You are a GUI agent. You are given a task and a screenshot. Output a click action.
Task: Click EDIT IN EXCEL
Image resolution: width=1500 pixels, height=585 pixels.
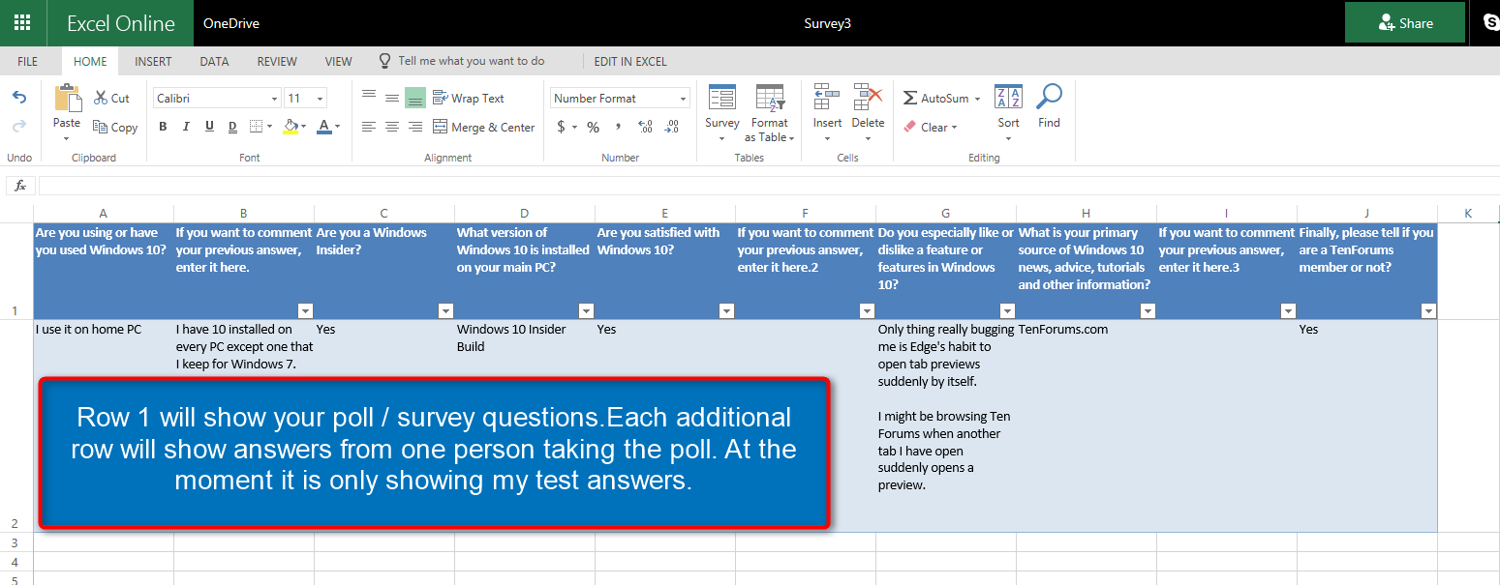click(630, 61)
